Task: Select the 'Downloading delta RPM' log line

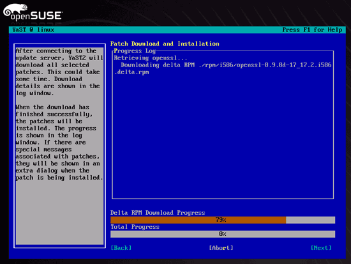Action: [x=226, y=65]
